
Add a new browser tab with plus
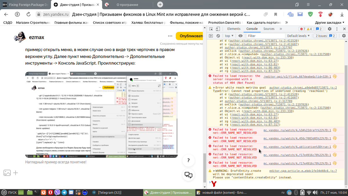160,5
